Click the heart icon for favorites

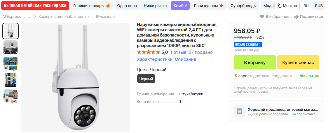coord(262,17)
